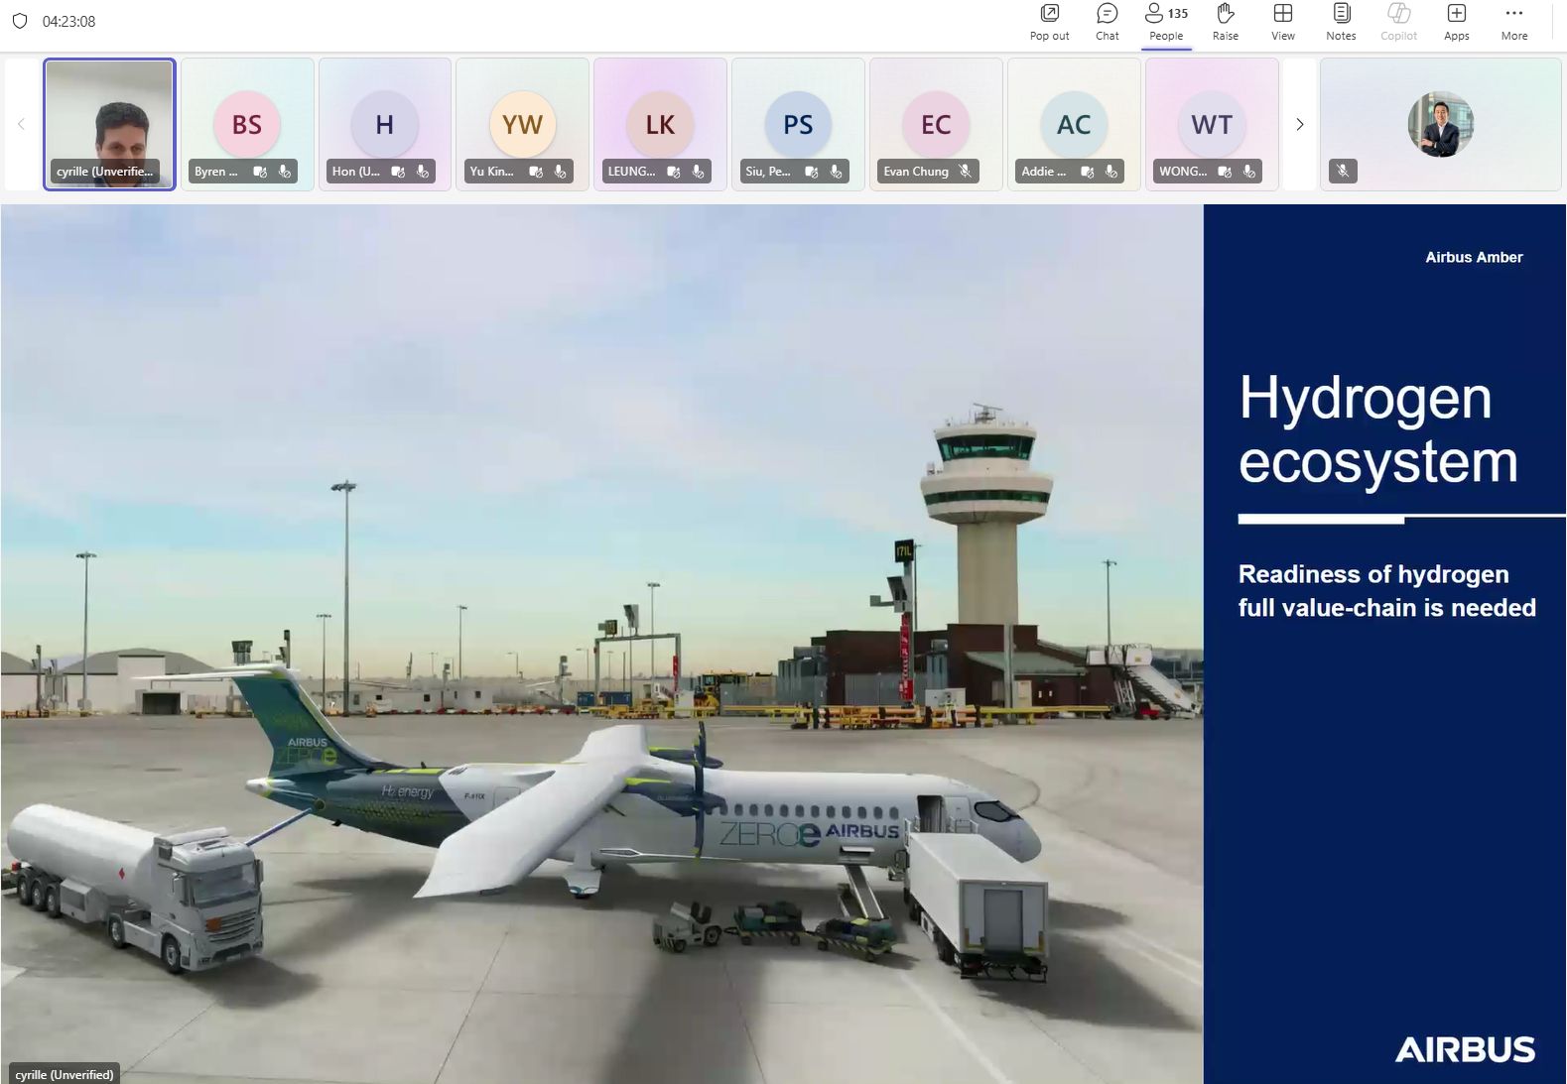Click the camera-off indicator on the WT tile

1225,172
